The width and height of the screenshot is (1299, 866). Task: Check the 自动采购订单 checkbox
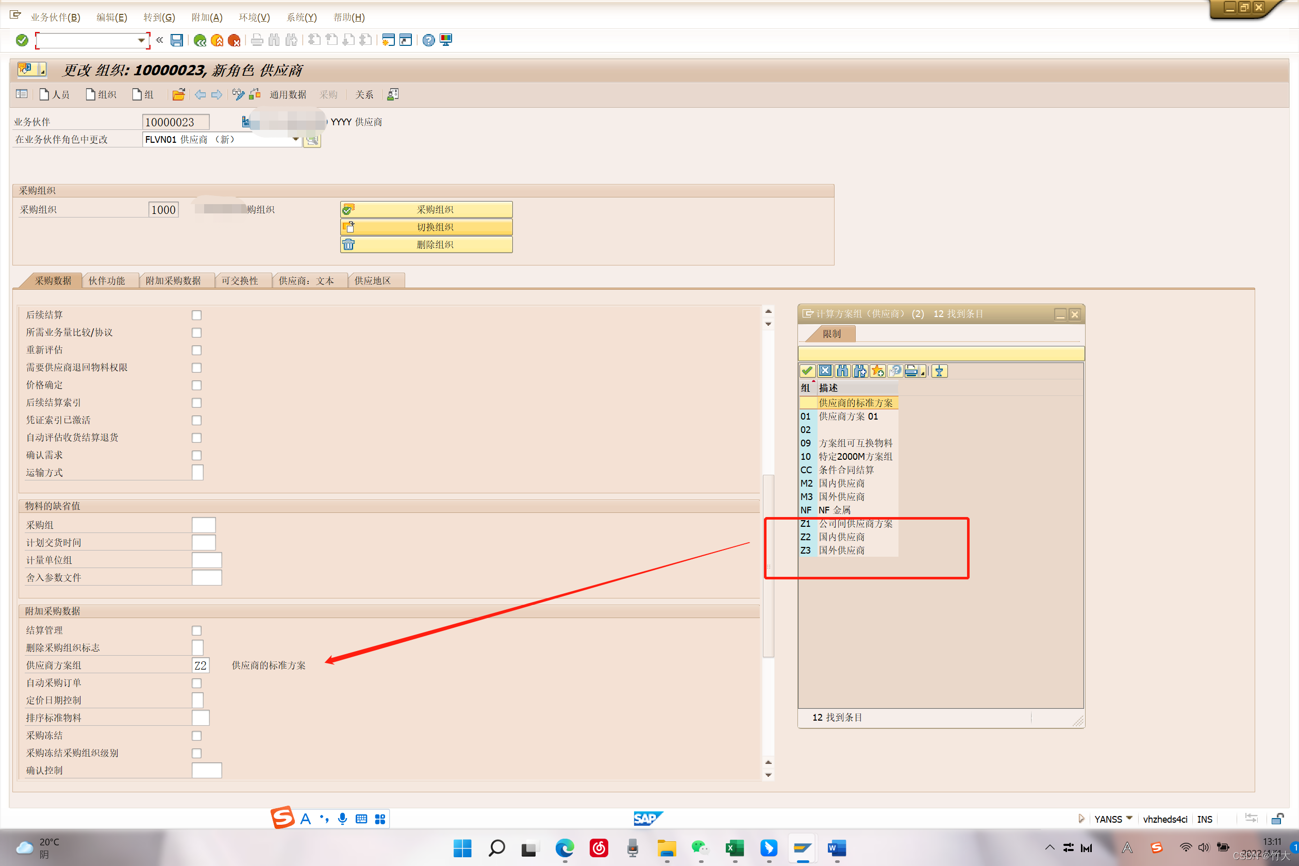(x=196, y=683)
